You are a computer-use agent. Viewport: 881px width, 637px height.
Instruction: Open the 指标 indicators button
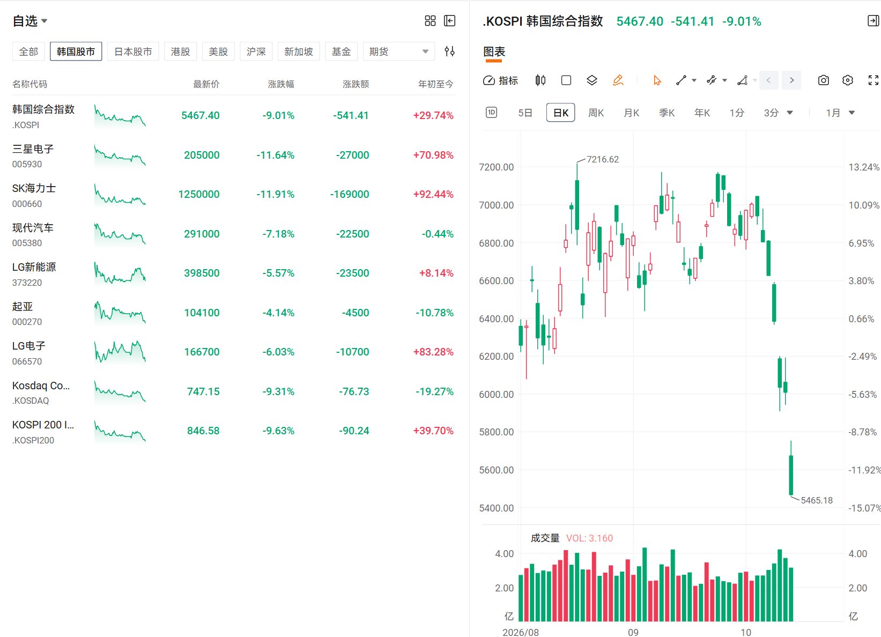pyautogui.click(x=500, y=80)
